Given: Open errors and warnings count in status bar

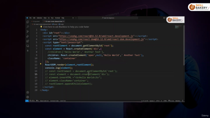Looking at the screenshot, I should point(32,101).
